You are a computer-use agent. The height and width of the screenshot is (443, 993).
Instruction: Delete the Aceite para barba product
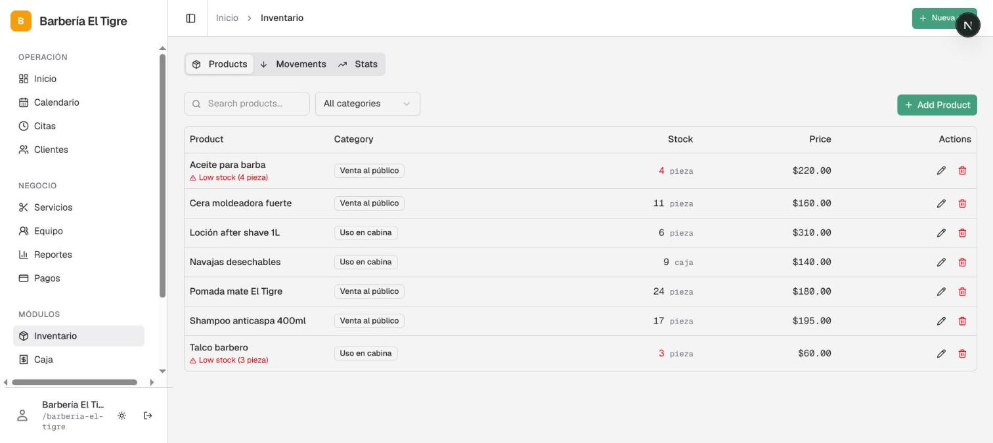click(962, 171)
